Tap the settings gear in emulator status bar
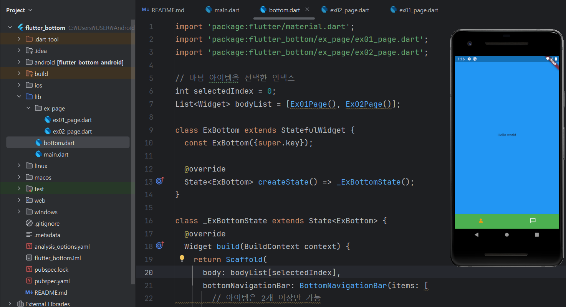Image resolution: width=566 pixels, height=307 pixels. (x=469, y=59)
